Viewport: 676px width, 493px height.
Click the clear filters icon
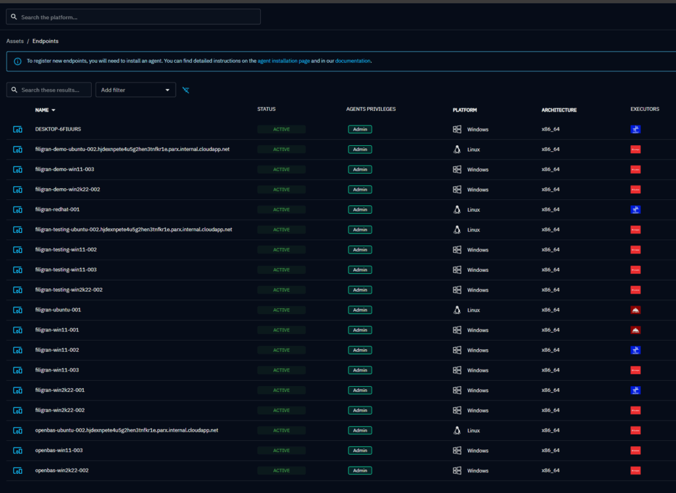tap(186, 90)
